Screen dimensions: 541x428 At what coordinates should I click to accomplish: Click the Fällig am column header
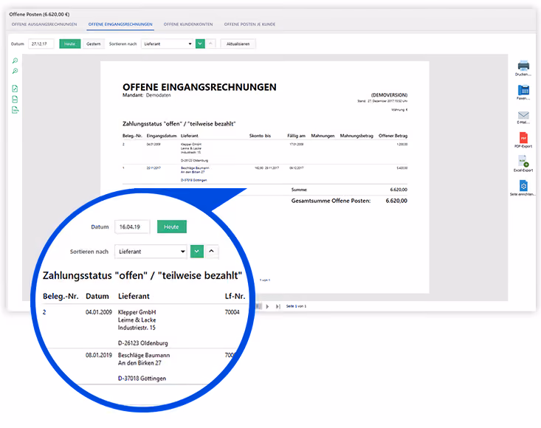click(x=297, y=136)
